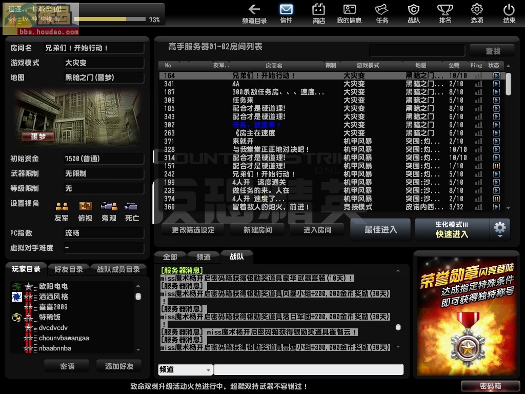Click Quick join (快速进入) zombie mode button
This screenshot has width=525, height=394.
pyautogui.click(x=452, y=229)
